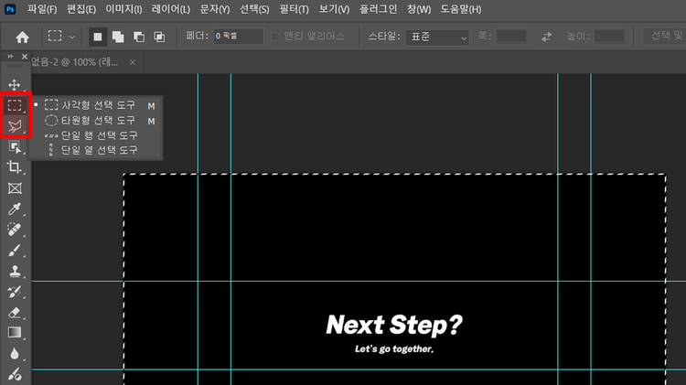
Task: Select the Rectangular Marquee tool in toolbar
Action: [15, 105]
